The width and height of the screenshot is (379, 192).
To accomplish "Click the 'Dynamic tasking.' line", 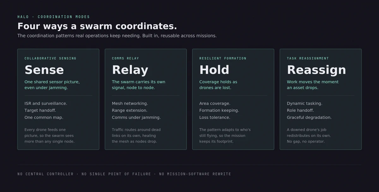I will [304, 103].
